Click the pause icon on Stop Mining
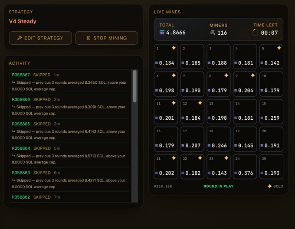Viewport: 295px width, 229px height. pyautogui.click(x=88, y=38)
